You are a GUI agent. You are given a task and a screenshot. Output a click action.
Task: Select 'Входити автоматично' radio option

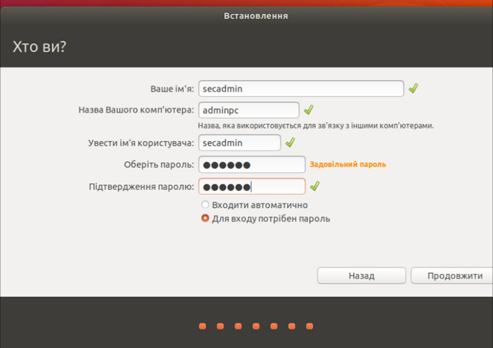(205, 205)
